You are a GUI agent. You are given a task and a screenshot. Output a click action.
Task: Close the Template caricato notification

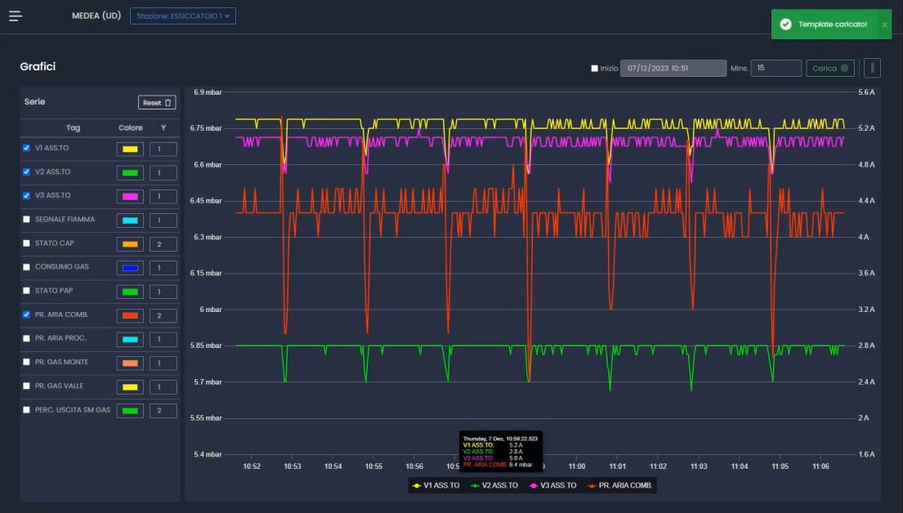pyautogui.click(x=884, y=25)
